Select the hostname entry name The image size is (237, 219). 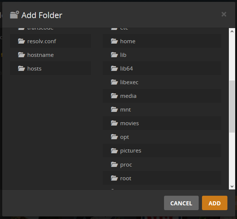40,55
